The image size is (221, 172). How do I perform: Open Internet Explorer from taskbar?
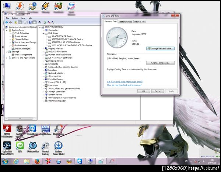16,161
